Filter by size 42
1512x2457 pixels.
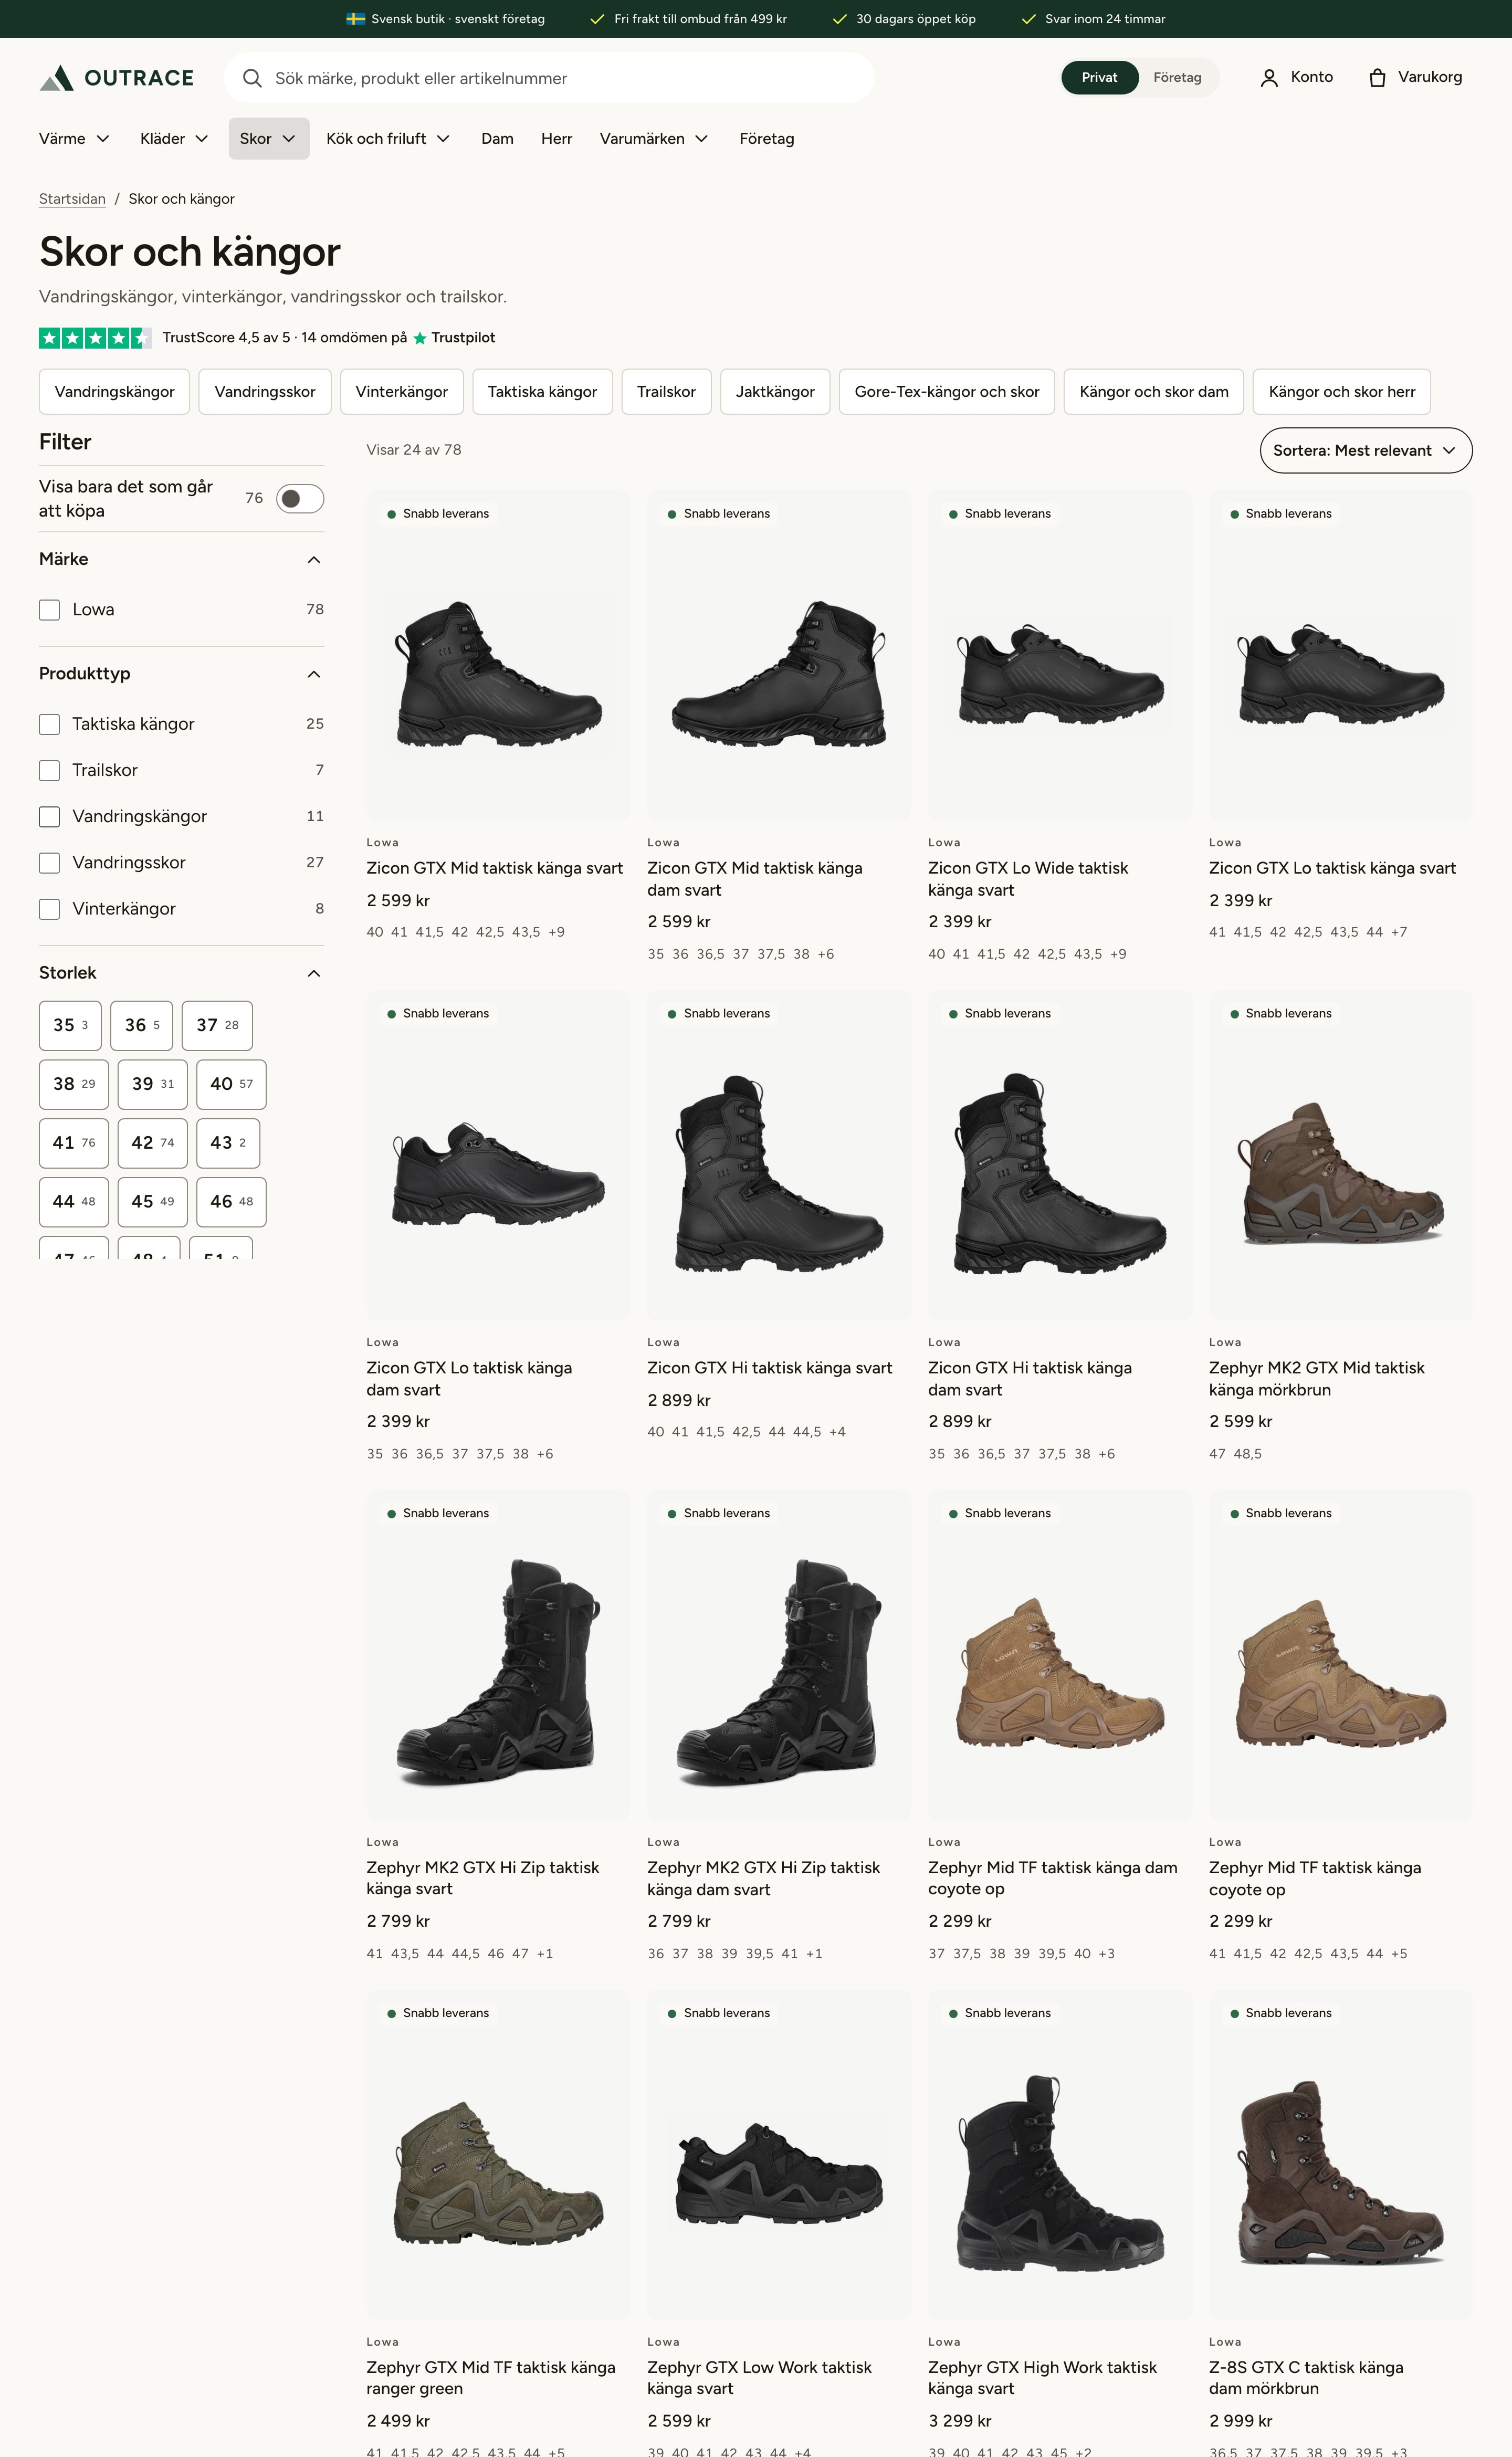[152, 1143]
